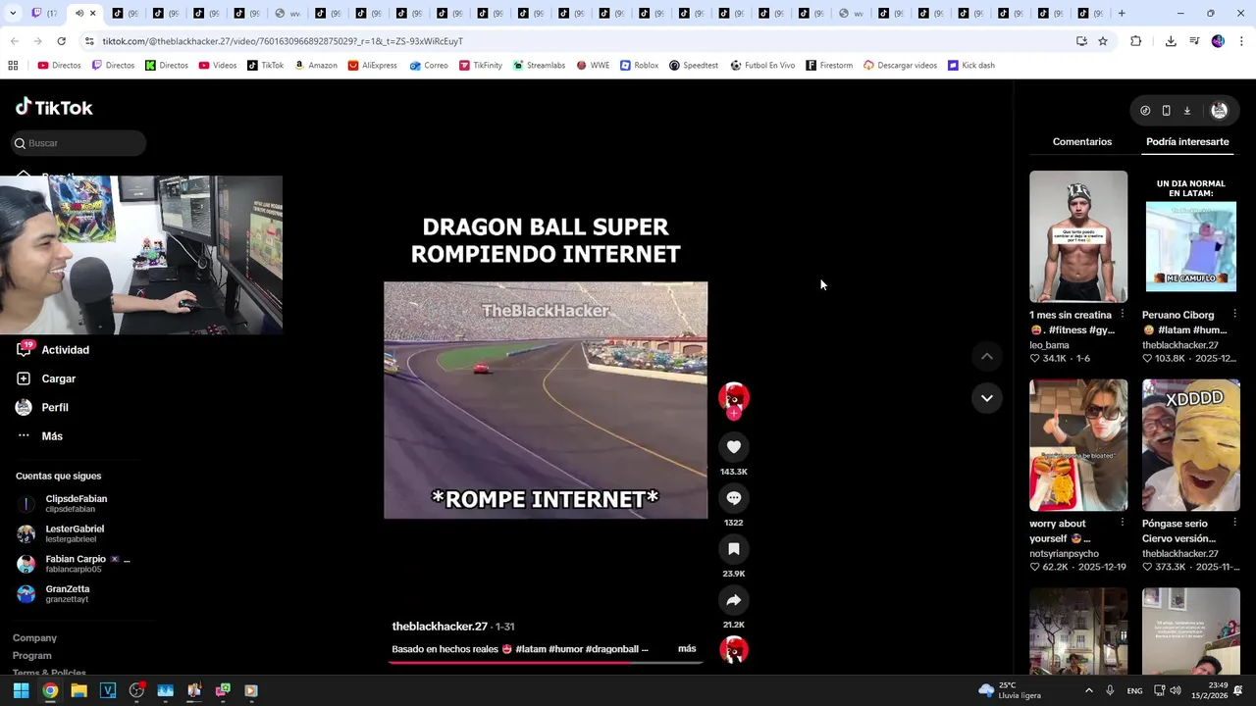The height and width of the screenshot is (706, 1256).
Task: Open new browser tab with plus
Action: pos(1122,13)
